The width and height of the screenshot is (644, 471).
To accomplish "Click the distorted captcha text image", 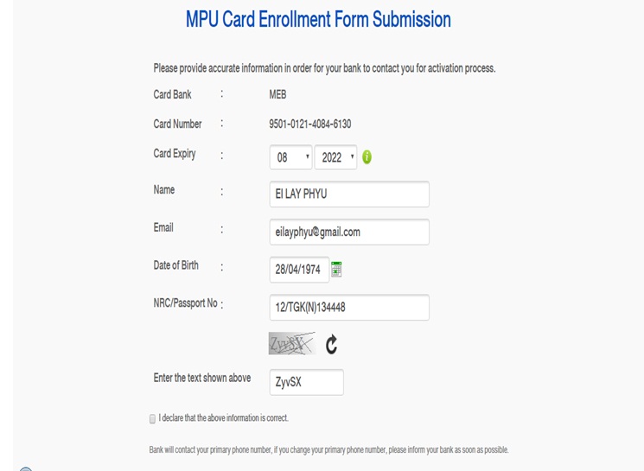I will [291, 344].
